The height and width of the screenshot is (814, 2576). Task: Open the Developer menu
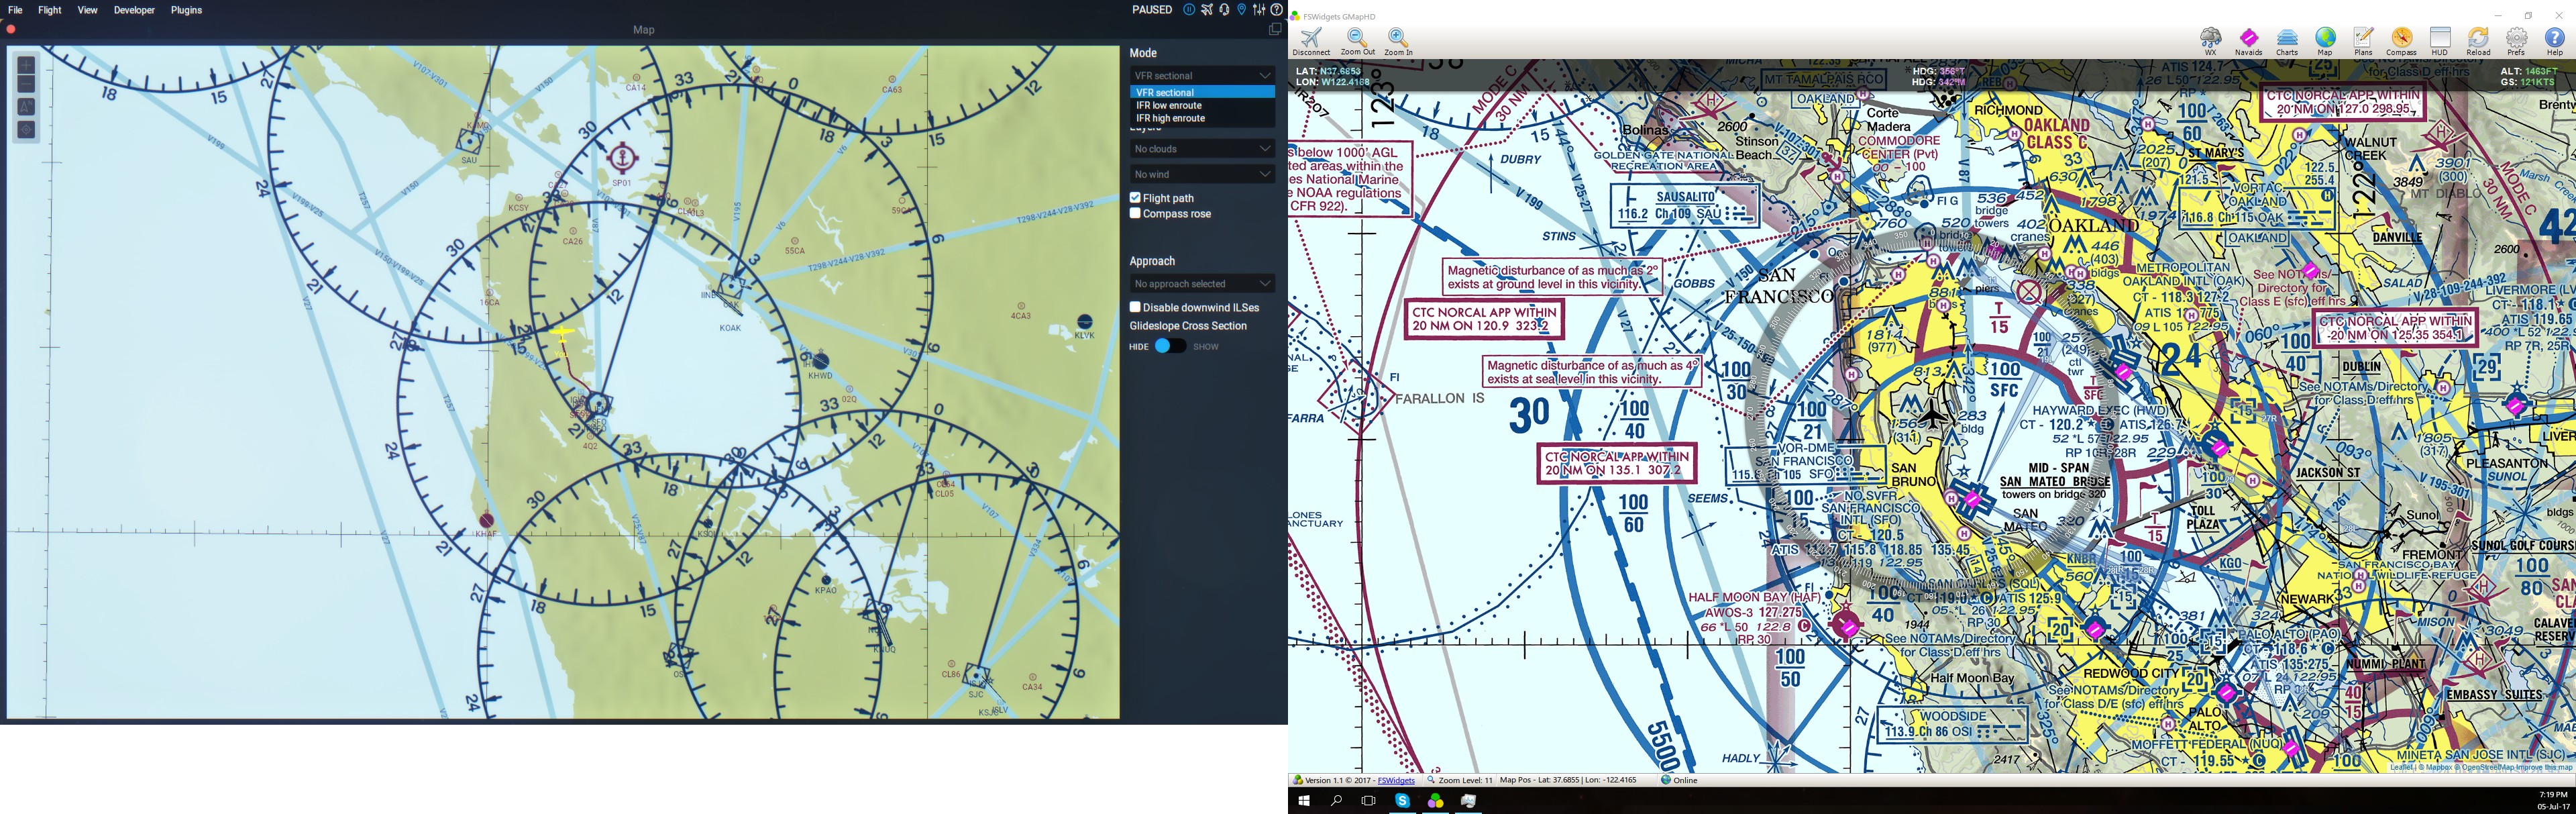133,10
